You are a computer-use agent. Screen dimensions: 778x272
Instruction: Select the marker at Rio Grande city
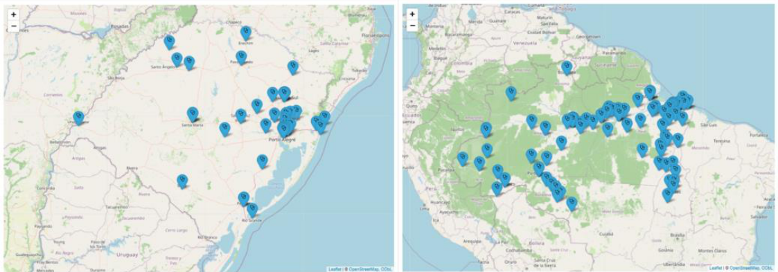click(x=252, y=210)
